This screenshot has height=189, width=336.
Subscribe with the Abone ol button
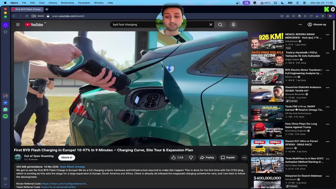point(67,157)
